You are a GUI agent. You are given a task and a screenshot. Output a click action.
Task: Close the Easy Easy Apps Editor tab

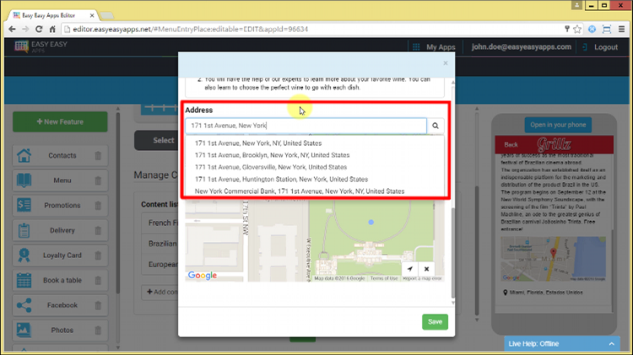pos(92,15)
